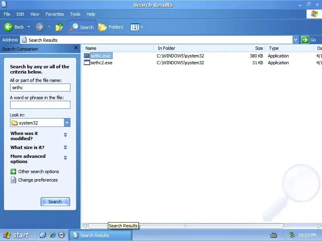Launch Internet Explorer from Quick Launch
The height and width of the screenshot is (241, 322).
point(52,235)
